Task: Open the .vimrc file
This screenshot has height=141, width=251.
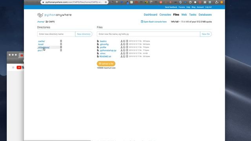Action: pos(102,53)
